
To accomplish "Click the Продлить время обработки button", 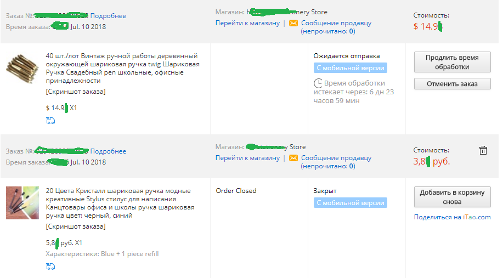I will tap(453, 62).
